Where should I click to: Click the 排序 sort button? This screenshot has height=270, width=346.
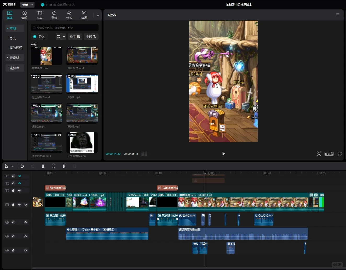click(75, 37)
